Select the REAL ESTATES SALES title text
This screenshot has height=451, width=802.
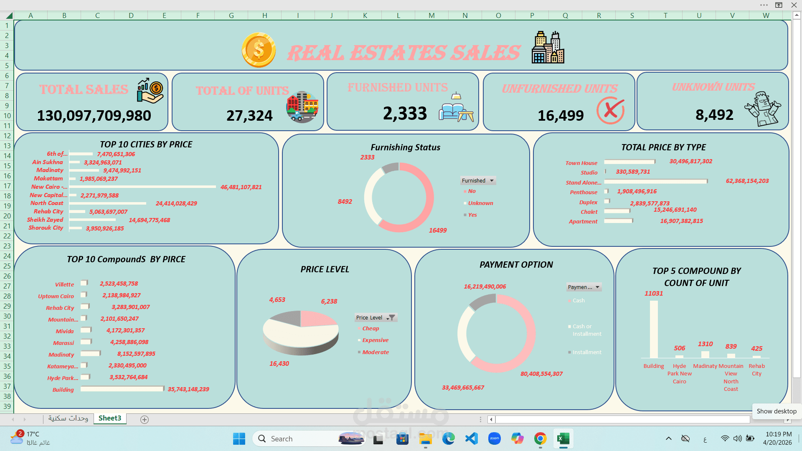click(x=404, y=53)
